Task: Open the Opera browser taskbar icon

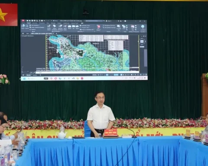Action: (56, 78)
